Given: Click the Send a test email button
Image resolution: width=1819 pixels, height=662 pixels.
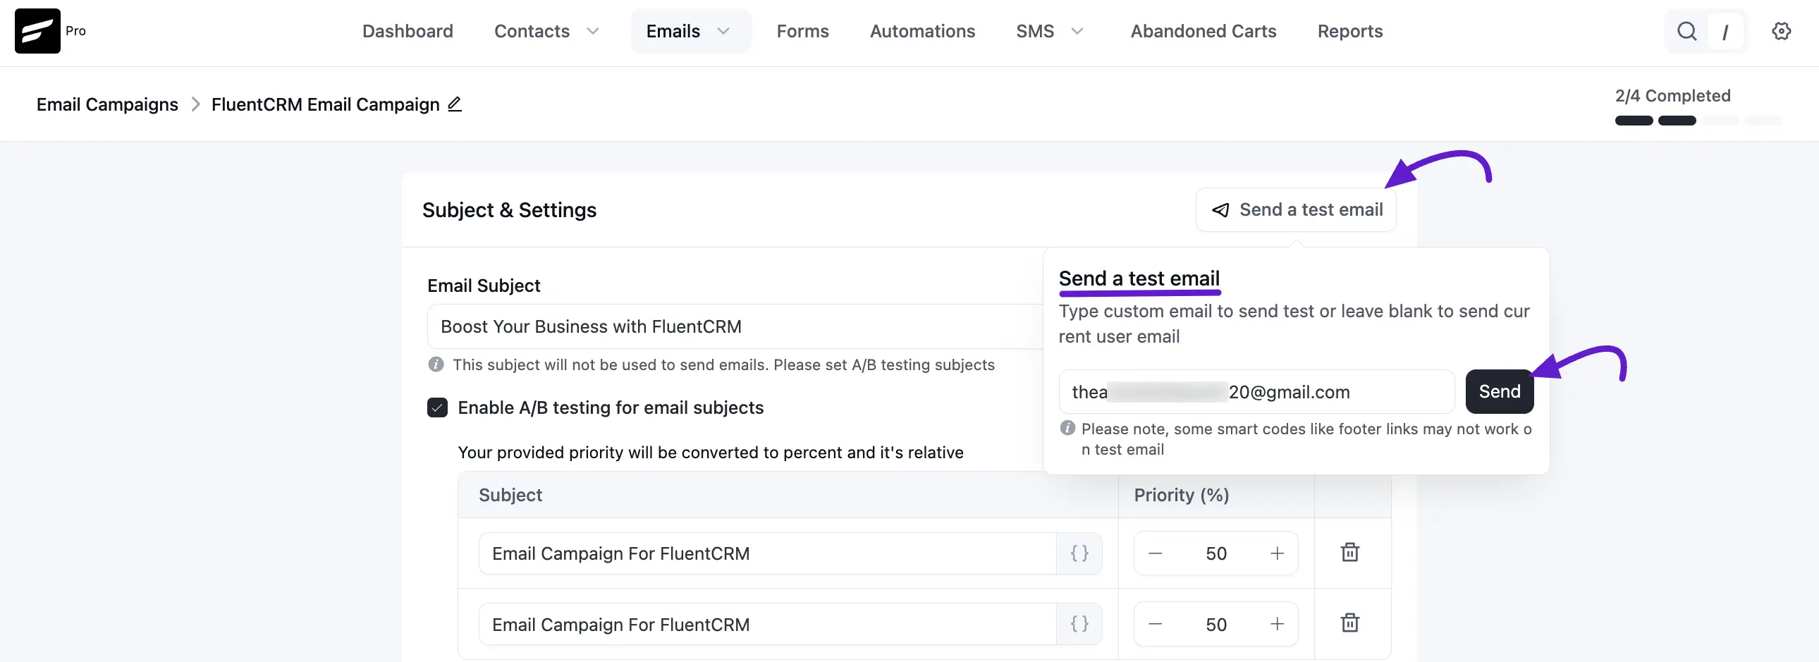Looking at the screenshot, I should (1296, 209).
